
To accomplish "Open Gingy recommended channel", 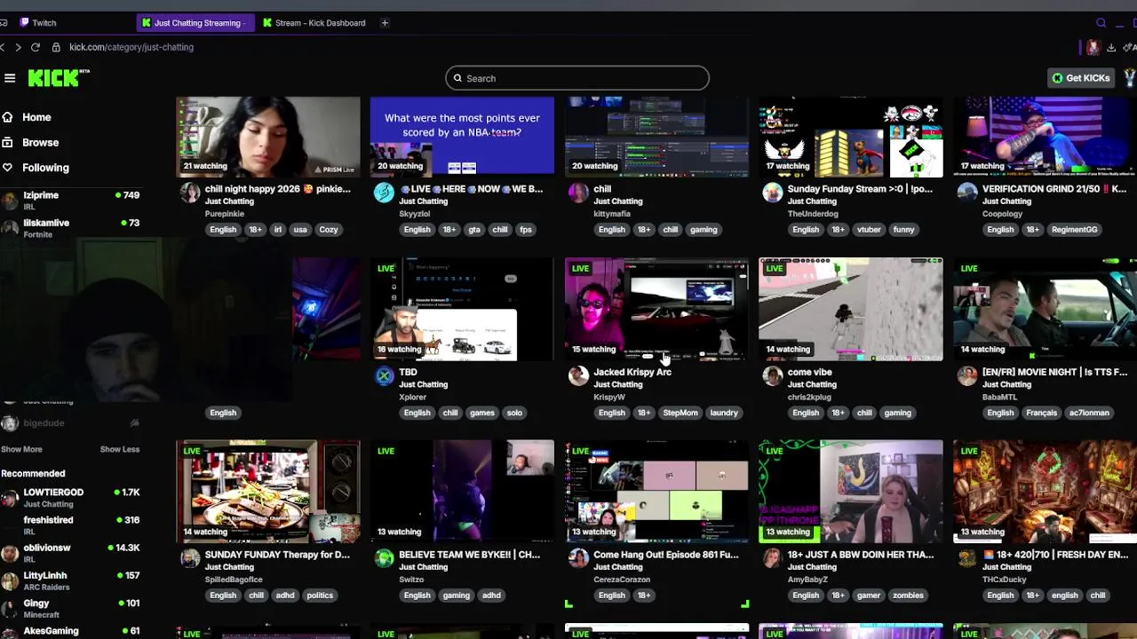I will pos(71,609).
